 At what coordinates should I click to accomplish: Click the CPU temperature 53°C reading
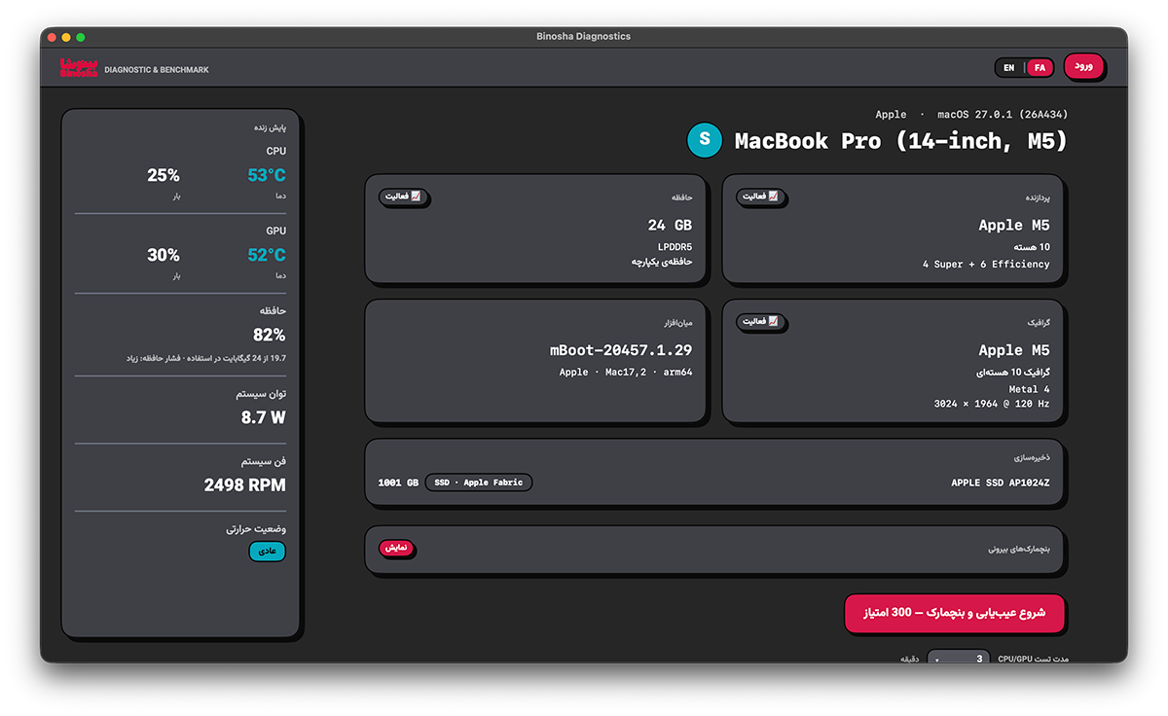pyautogui.click(x=267, y=175)
